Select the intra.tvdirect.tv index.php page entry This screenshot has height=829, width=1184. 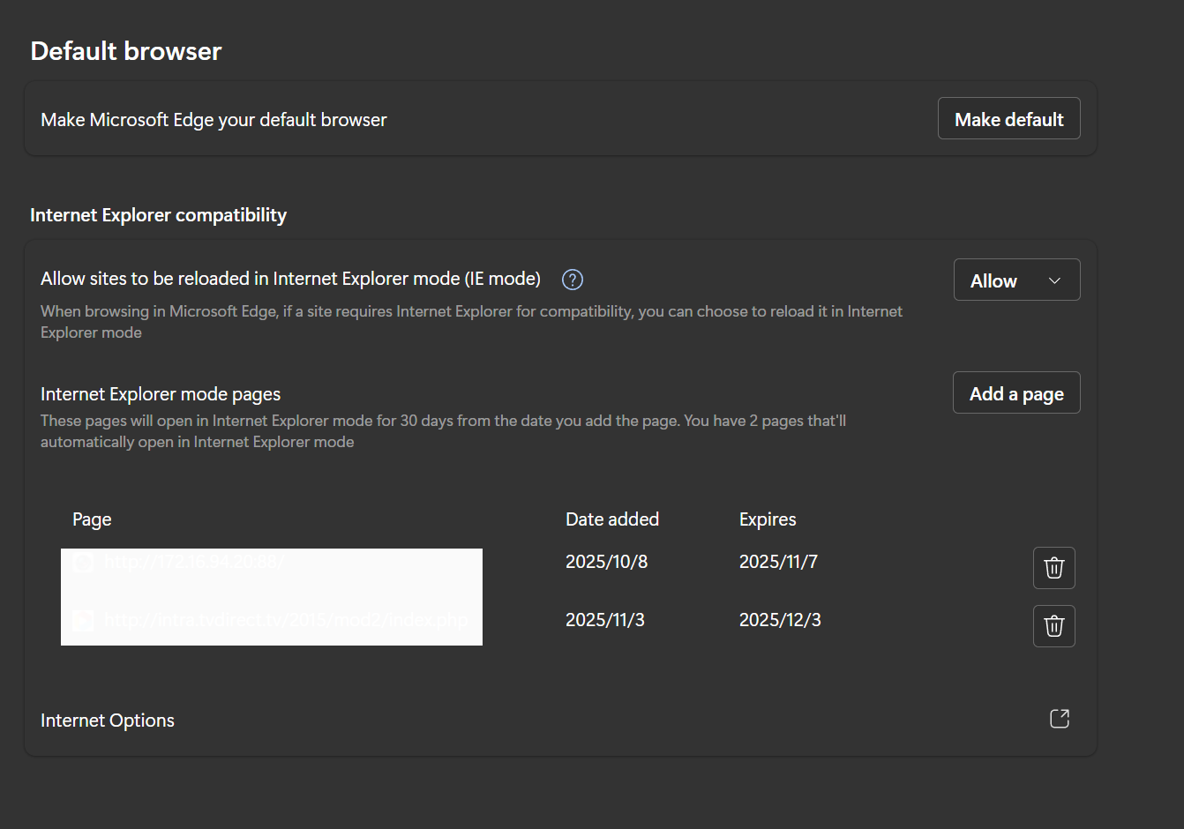click(x=286, y=621)
